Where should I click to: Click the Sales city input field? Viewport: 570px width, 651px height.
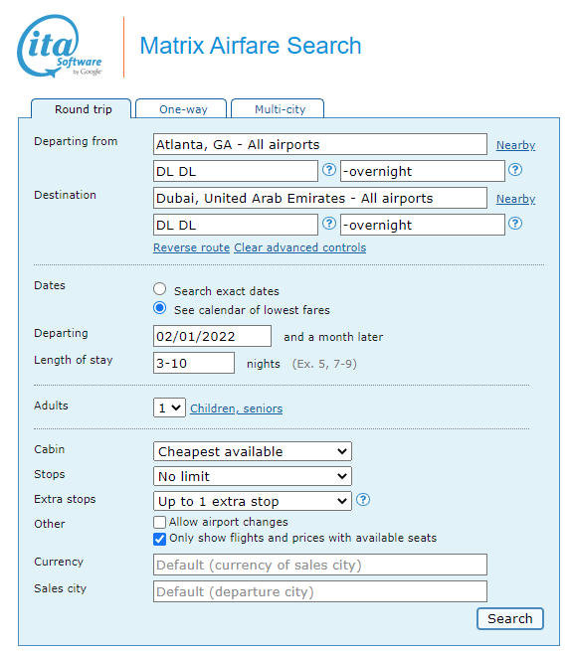pos(320,591)
